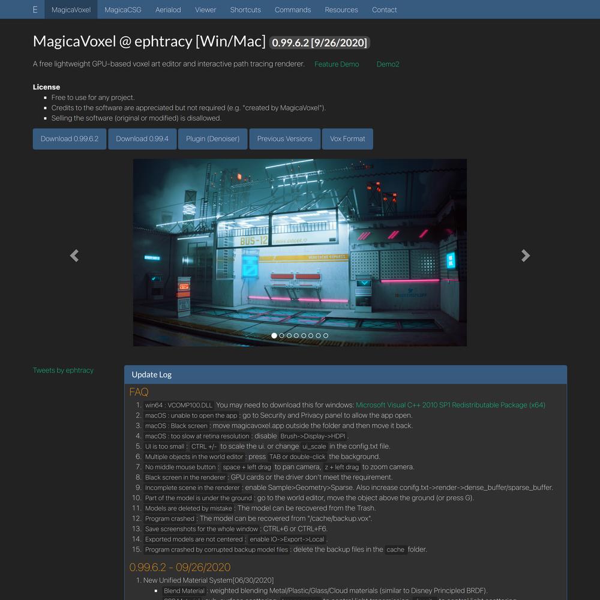Click Download 0.99.6.2 button

tap(69, 139)
